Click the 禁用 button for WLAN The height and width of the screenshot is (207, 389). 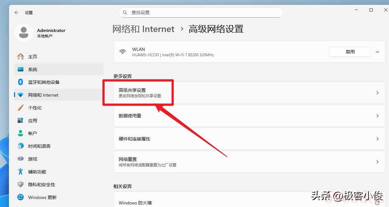(350, 52)
